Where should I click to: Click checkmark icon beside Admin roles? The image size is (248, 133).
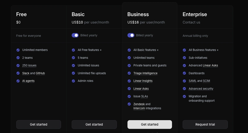tap(73, 81)
